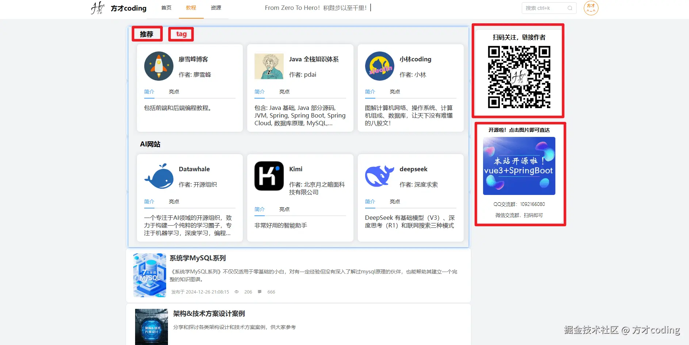Open the Java 全栈知识体系 title
689x345 pixels.
314,59
